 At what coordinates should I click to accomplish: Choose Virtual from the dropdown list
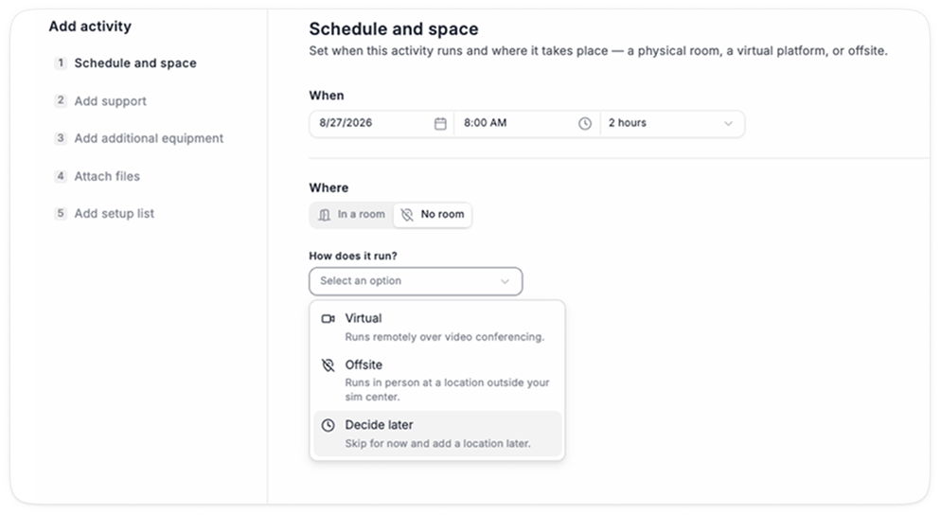coord(437,327)
